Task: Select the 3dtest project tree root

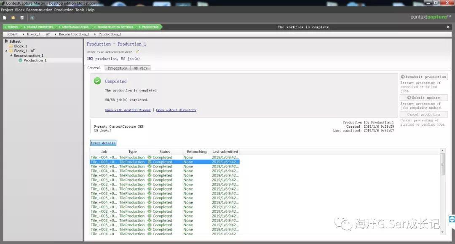Action: (15, 41)
